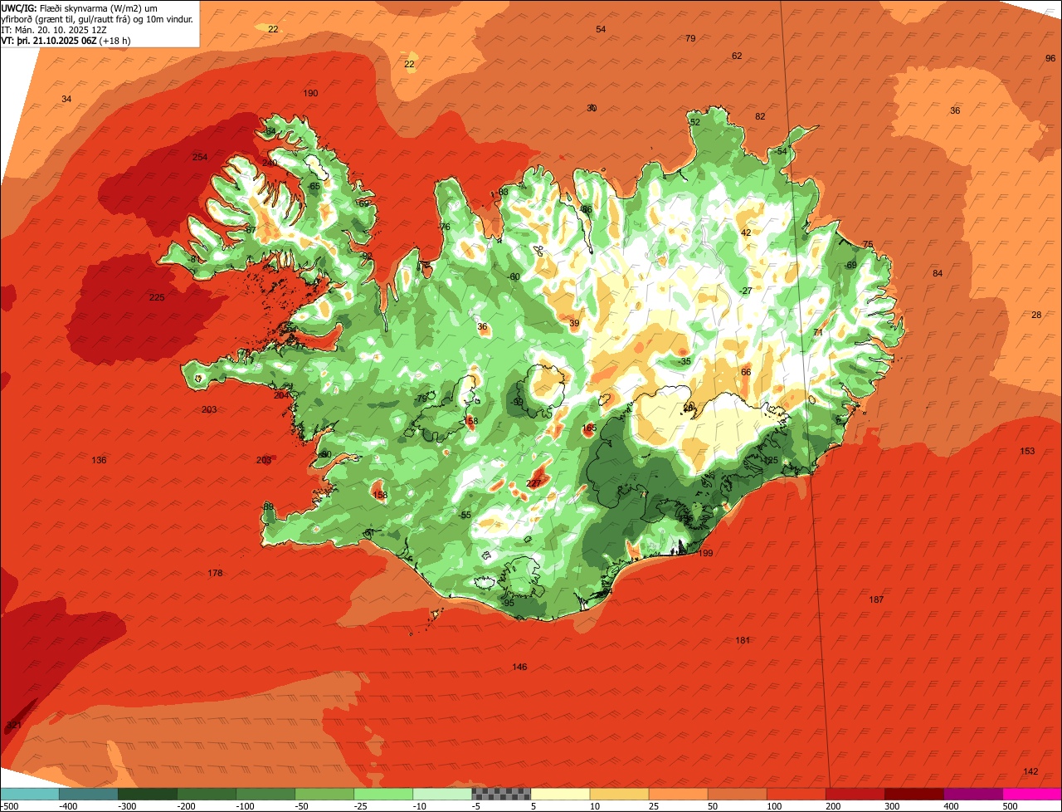
Task: Select the red-orange 100 to 200 swatch
Action: [796, 795]
